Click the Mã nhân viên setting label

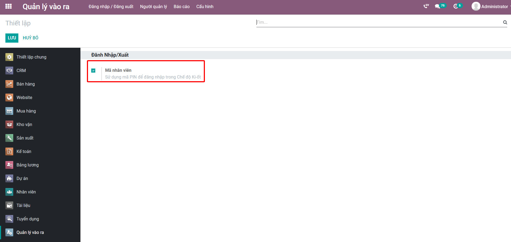click(x=118, y=70)
